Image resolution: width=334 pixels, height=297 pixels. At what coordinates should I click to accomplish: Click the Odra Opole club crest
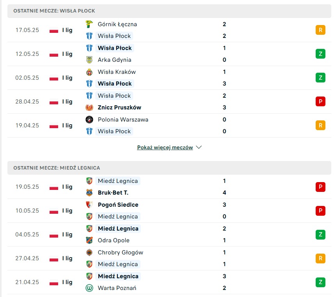89,240
